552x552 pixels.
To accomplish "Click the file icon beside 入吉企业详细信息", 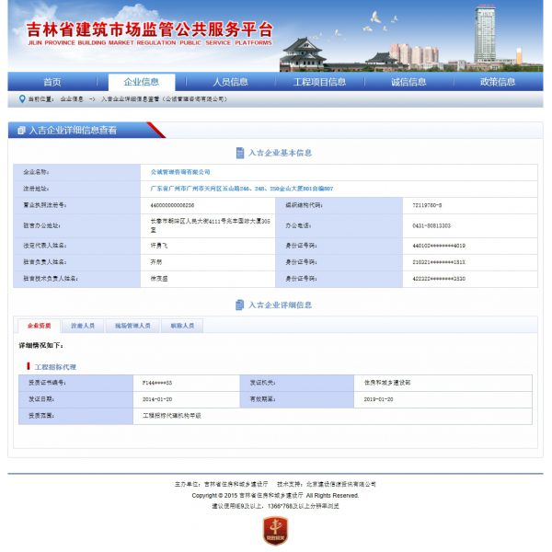I will [x=240, y=305].
